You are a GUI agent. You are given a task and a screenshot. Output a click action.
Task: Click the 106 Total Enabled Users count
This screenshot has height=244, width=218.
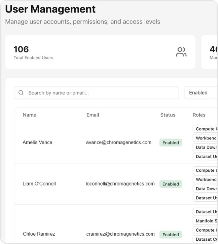tap(21, 49)
